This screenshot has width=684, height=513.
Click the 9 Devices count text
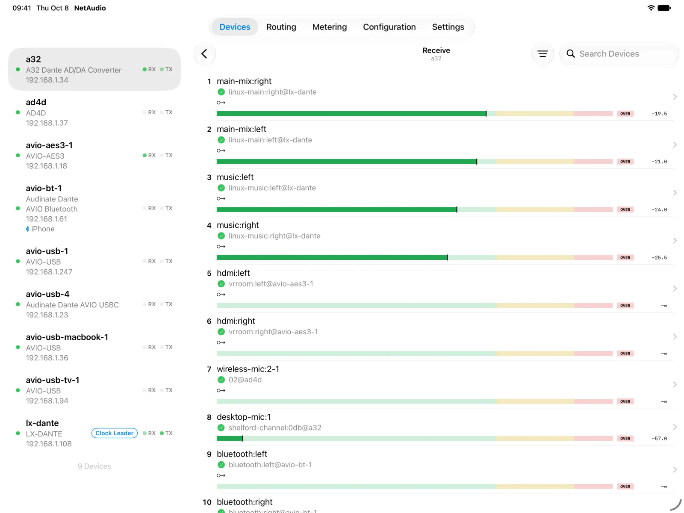coord(94,466)
